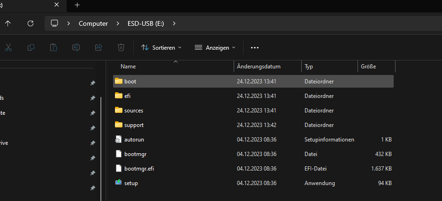The image size is (442, 201).
Task: Click the PC monitor icon in address bar
Action: (55, 23)
